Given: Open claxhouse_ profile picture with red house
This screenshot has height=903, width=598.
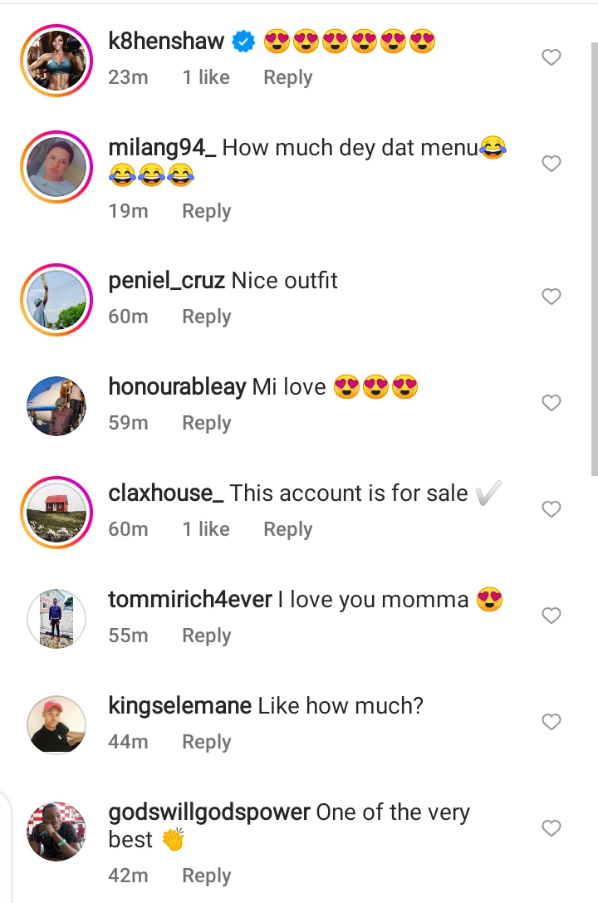Looking at the screenshot, I should [x=56, y=510].
